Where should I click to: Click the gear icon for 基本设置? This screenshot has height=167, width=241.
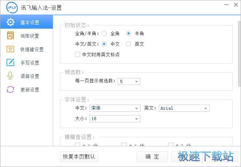11,22
